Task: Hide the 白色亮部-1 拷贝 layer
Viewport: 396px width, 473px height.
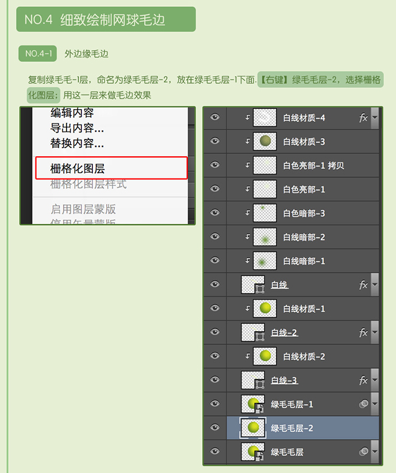Action: pyautogui.click(x=215, y=165)
